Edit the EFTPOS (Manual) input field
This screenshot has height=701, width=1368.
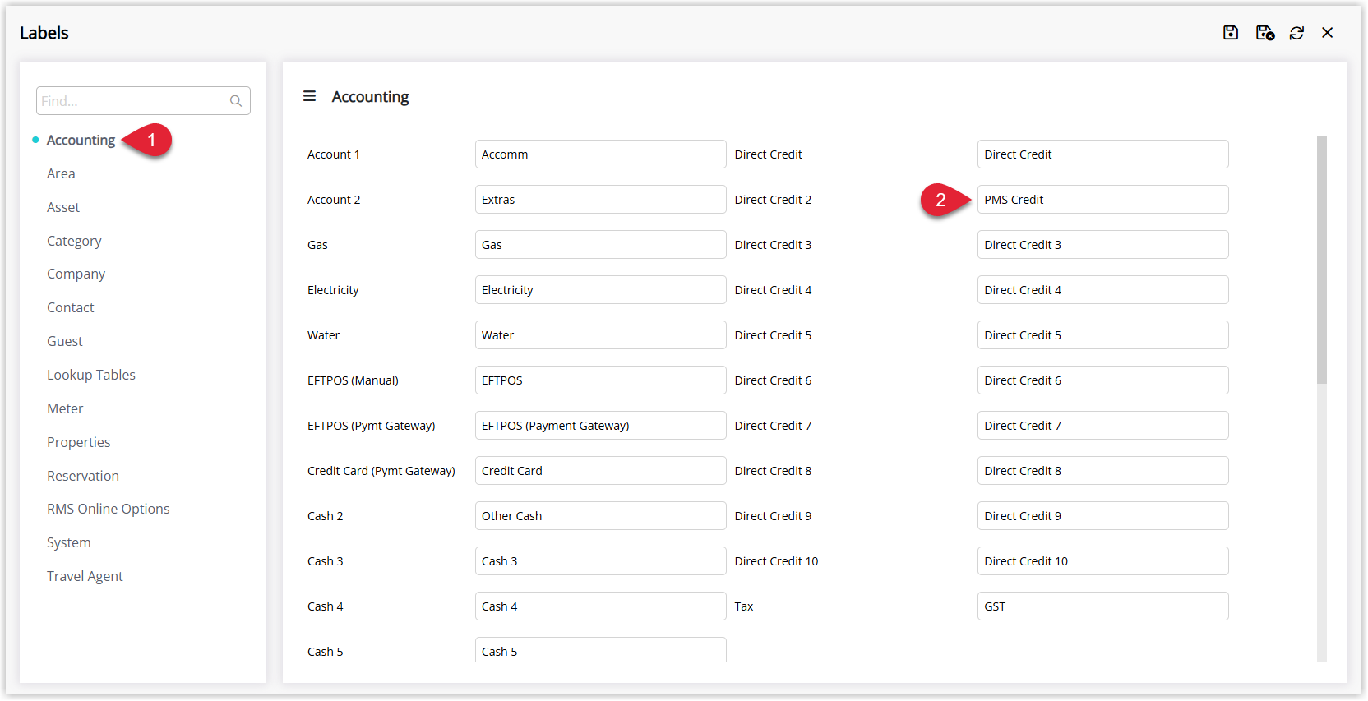(x=600, y=380)
